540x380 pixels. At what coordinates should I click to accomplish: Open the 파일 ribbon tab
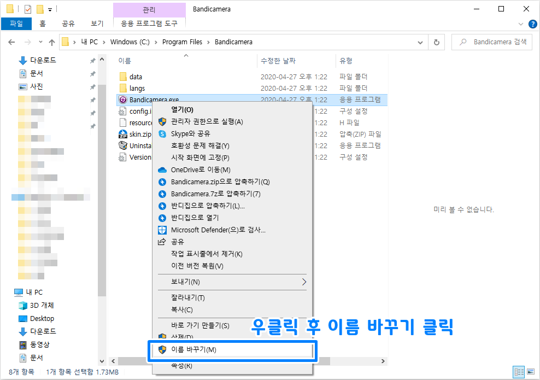click(16, 24)
